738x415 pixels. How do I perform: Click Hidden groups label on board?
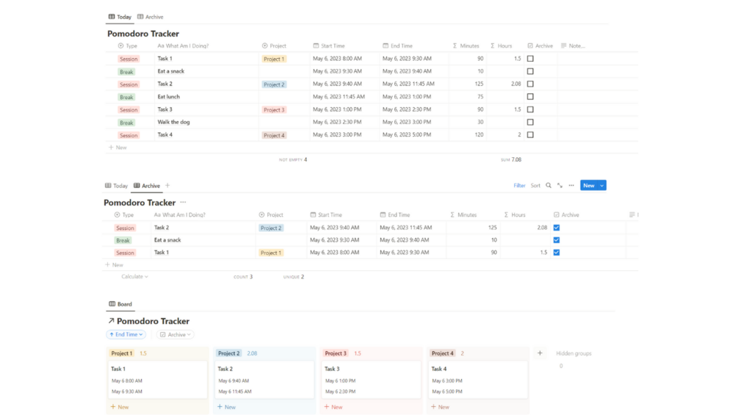coord(574,353)
